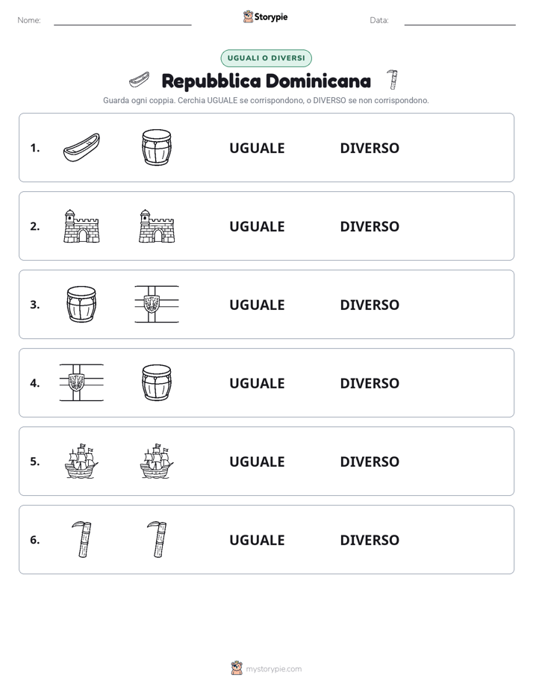The width and height of the screenshot is (533, 690).
Task: Click the left sugarcane icon in row 6
Action: pos(82,539)
